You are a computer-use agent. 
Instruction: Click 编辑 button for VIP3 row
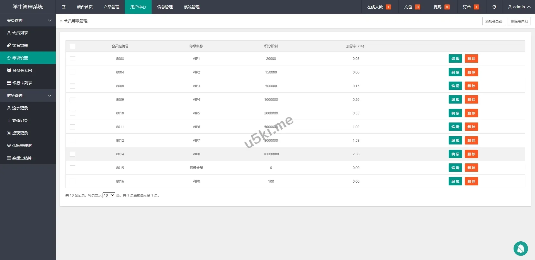tap(455, 86)
